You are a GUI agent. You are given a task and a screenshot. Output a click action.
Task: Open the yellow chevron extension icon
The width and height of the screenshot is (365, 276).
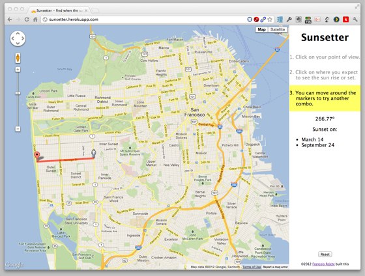[x=336, y=20]
